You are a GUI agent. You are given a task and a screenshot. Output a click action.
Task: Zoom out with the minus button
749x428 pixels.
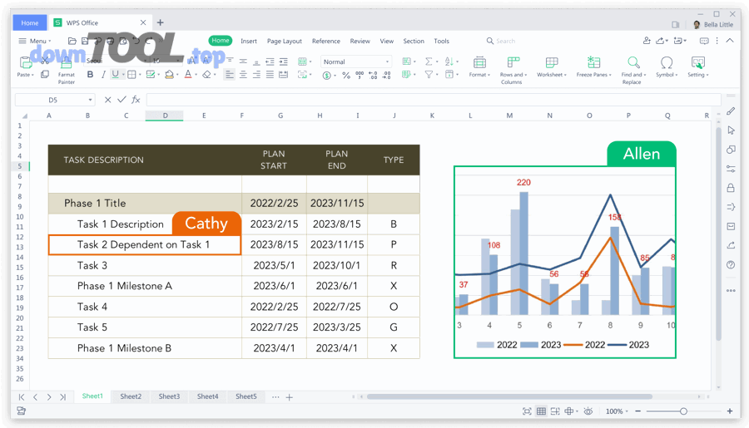coord(637,411)
